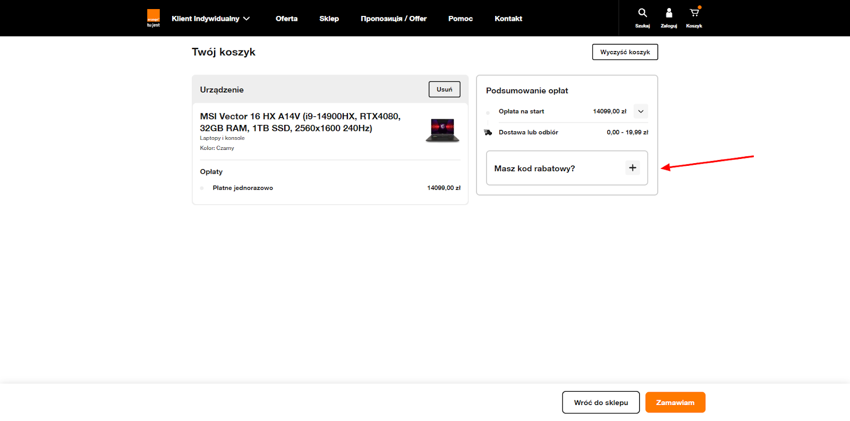Open the Oferta menu
Image resolution: width=850 pixels, height=421 pixels.
pos(286,19)
